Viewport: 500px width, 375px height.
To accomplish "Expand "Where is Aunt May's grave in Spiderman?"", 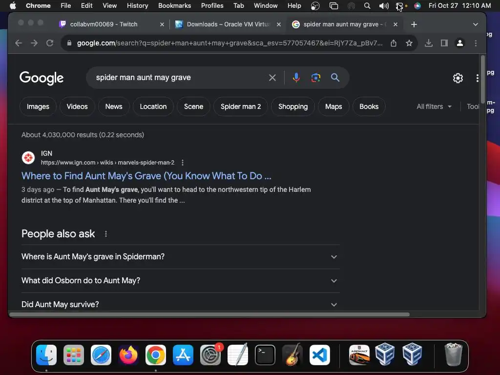I will (181, 257).
